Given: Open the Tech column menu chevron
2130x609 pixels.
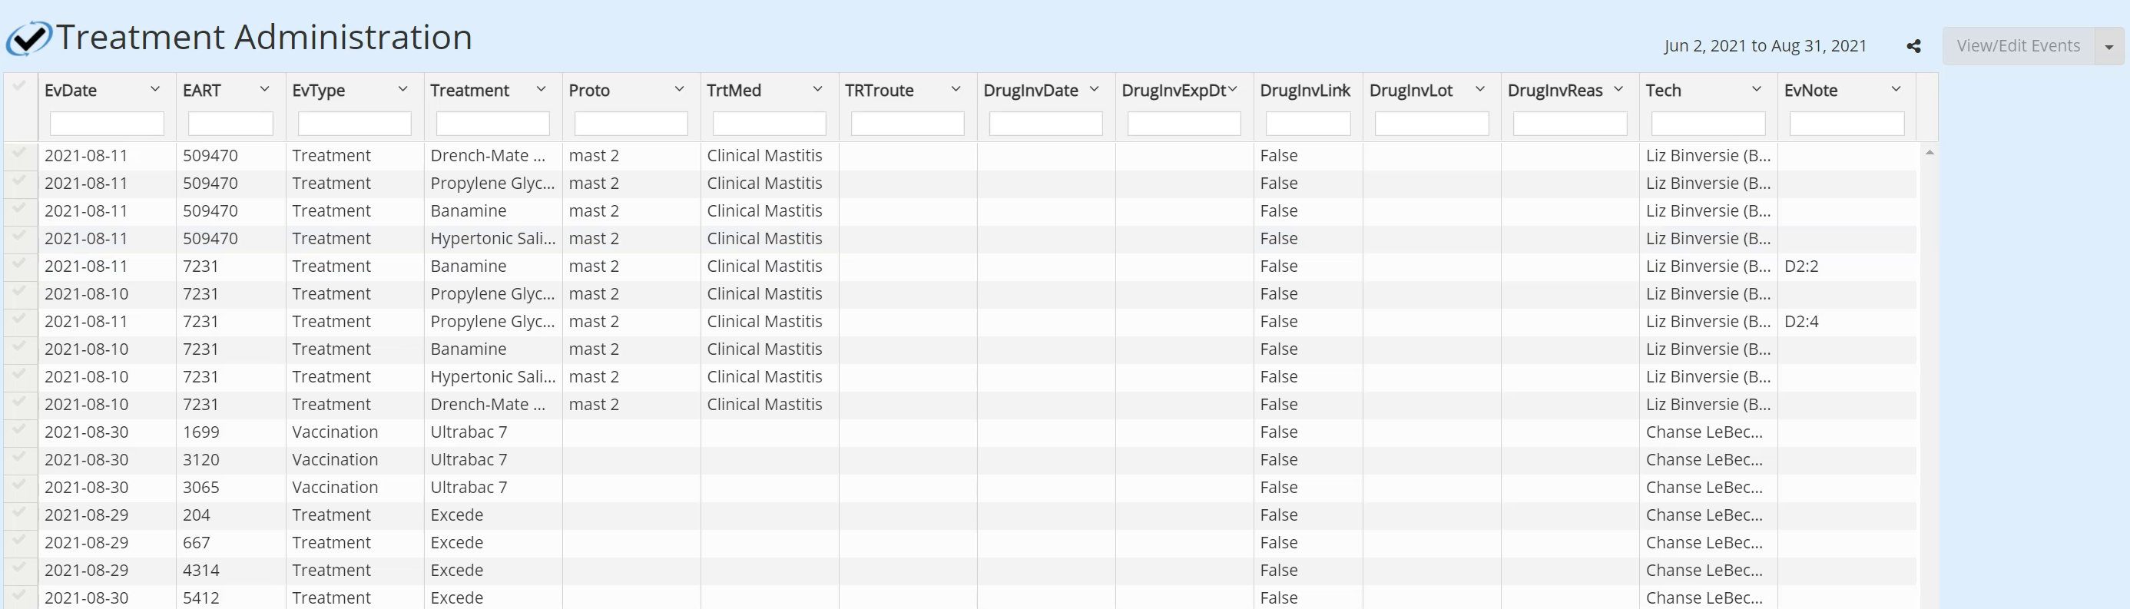Looking at the screenshot, I should pos(1756,89).
